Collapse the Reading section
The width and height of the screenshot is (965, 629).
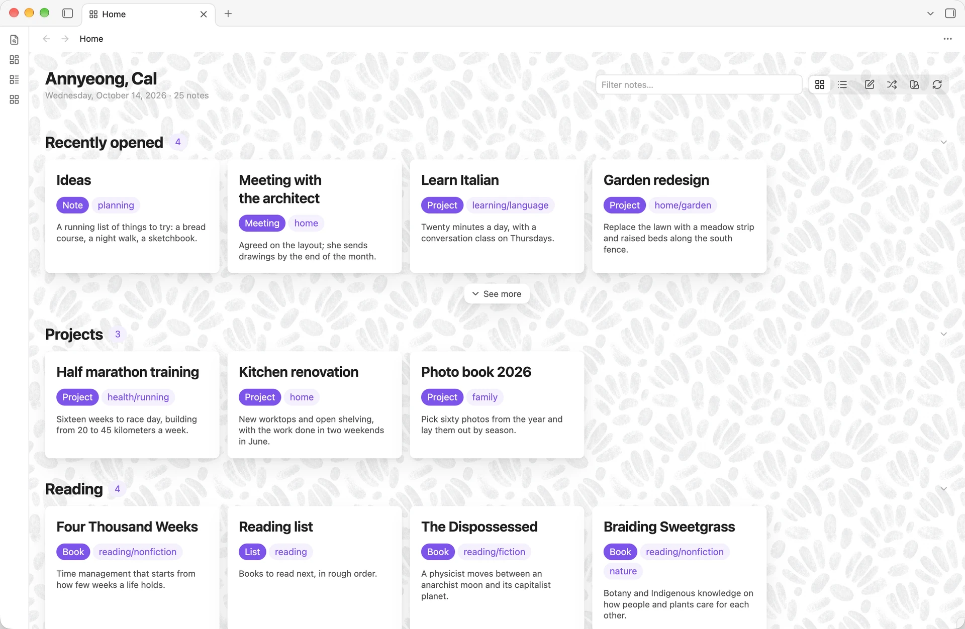pyautogui.click(x=943, y=489)
